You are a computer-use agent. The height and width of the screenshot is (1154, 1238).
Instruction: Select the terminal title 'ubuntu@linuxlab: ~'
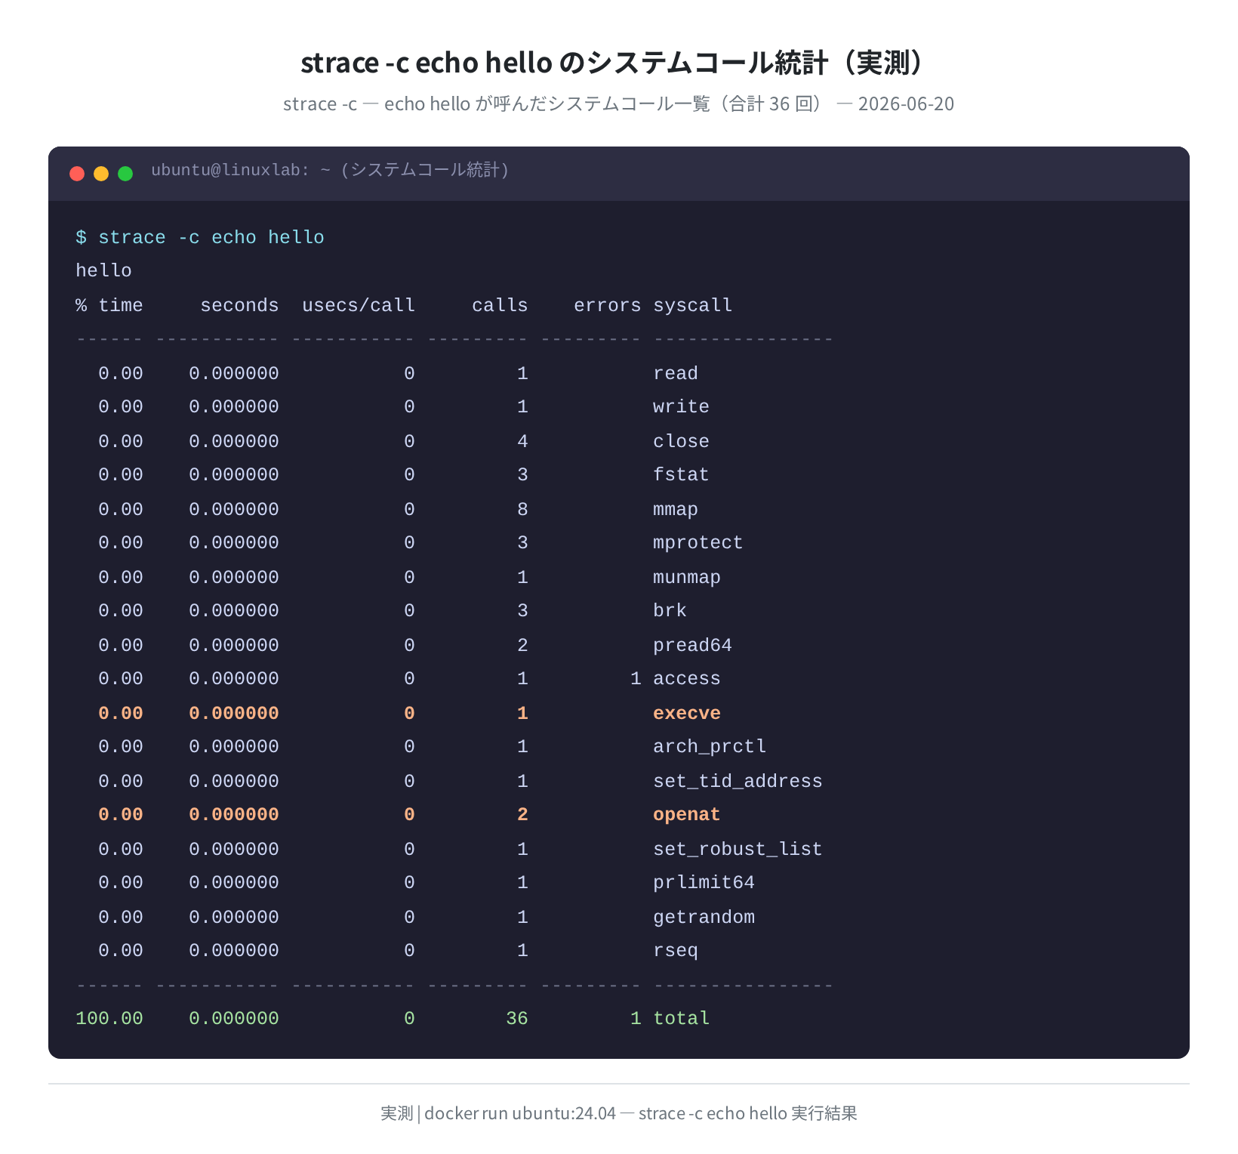[241, 170]
